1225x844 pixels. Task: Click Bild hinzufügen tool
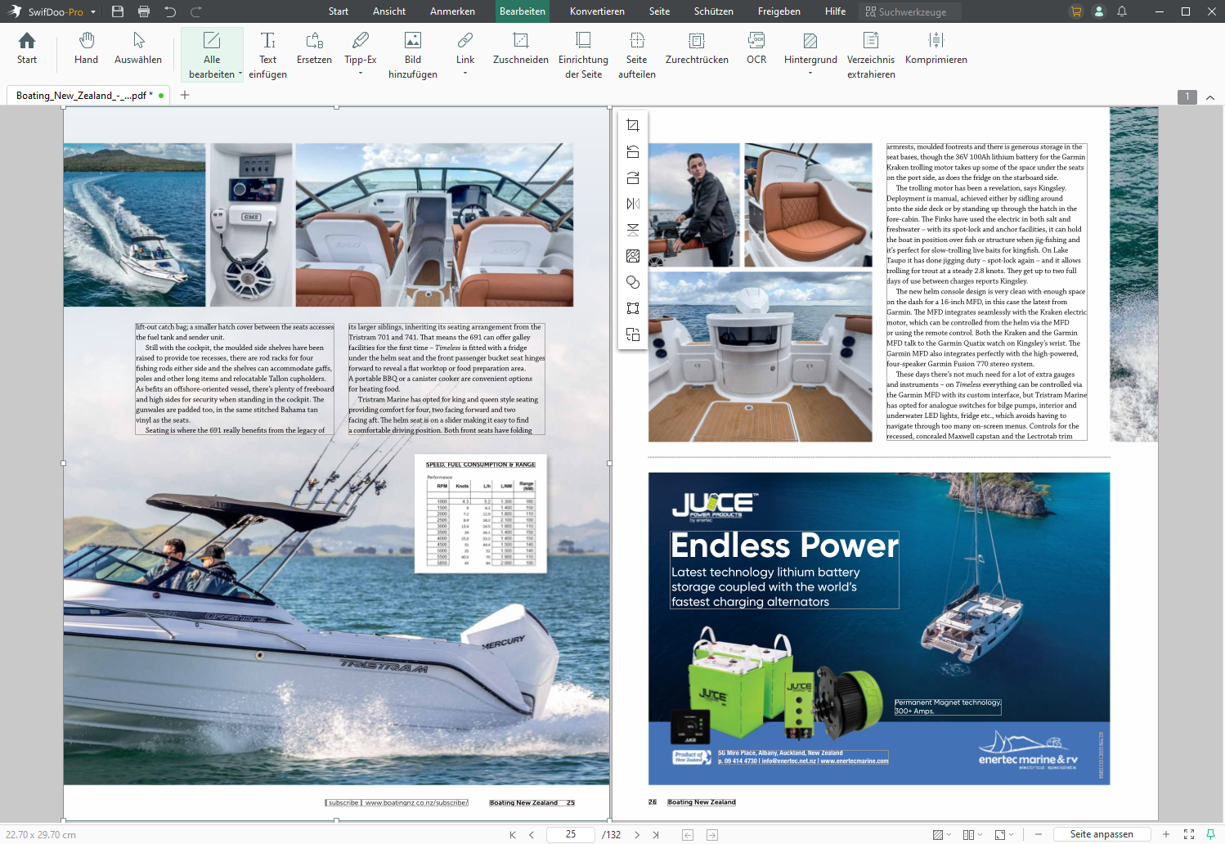click(x=413, y=55)
